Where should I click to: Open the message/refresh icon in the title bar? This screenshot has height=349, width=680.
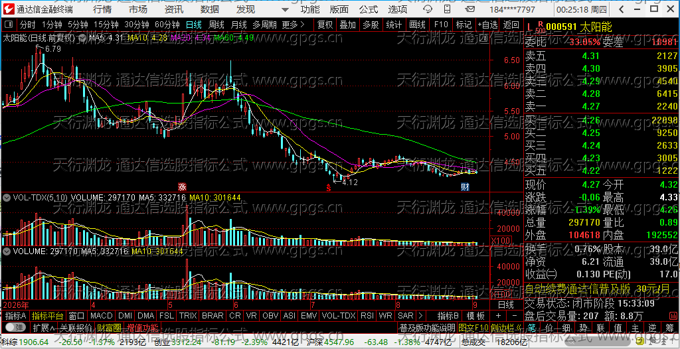coord(428,9)
